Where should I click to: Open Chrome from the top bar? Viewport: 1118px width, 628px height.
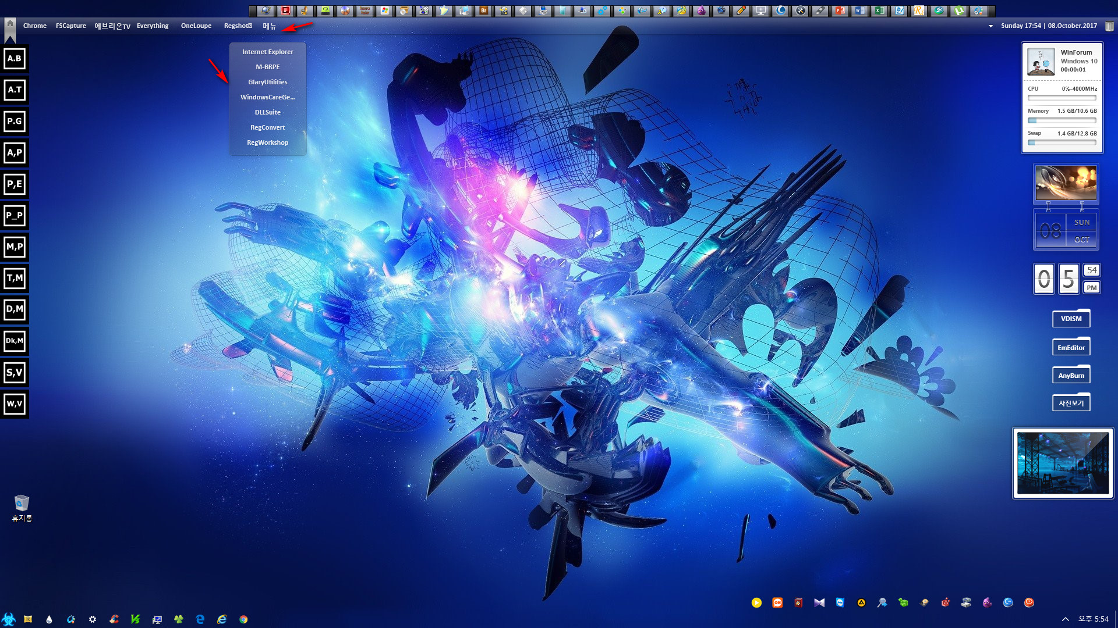coord(35,26)
